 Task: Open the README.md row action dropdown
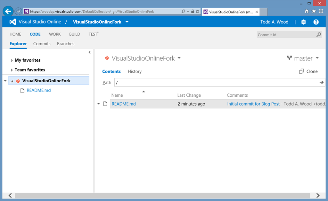pos(99,104)
